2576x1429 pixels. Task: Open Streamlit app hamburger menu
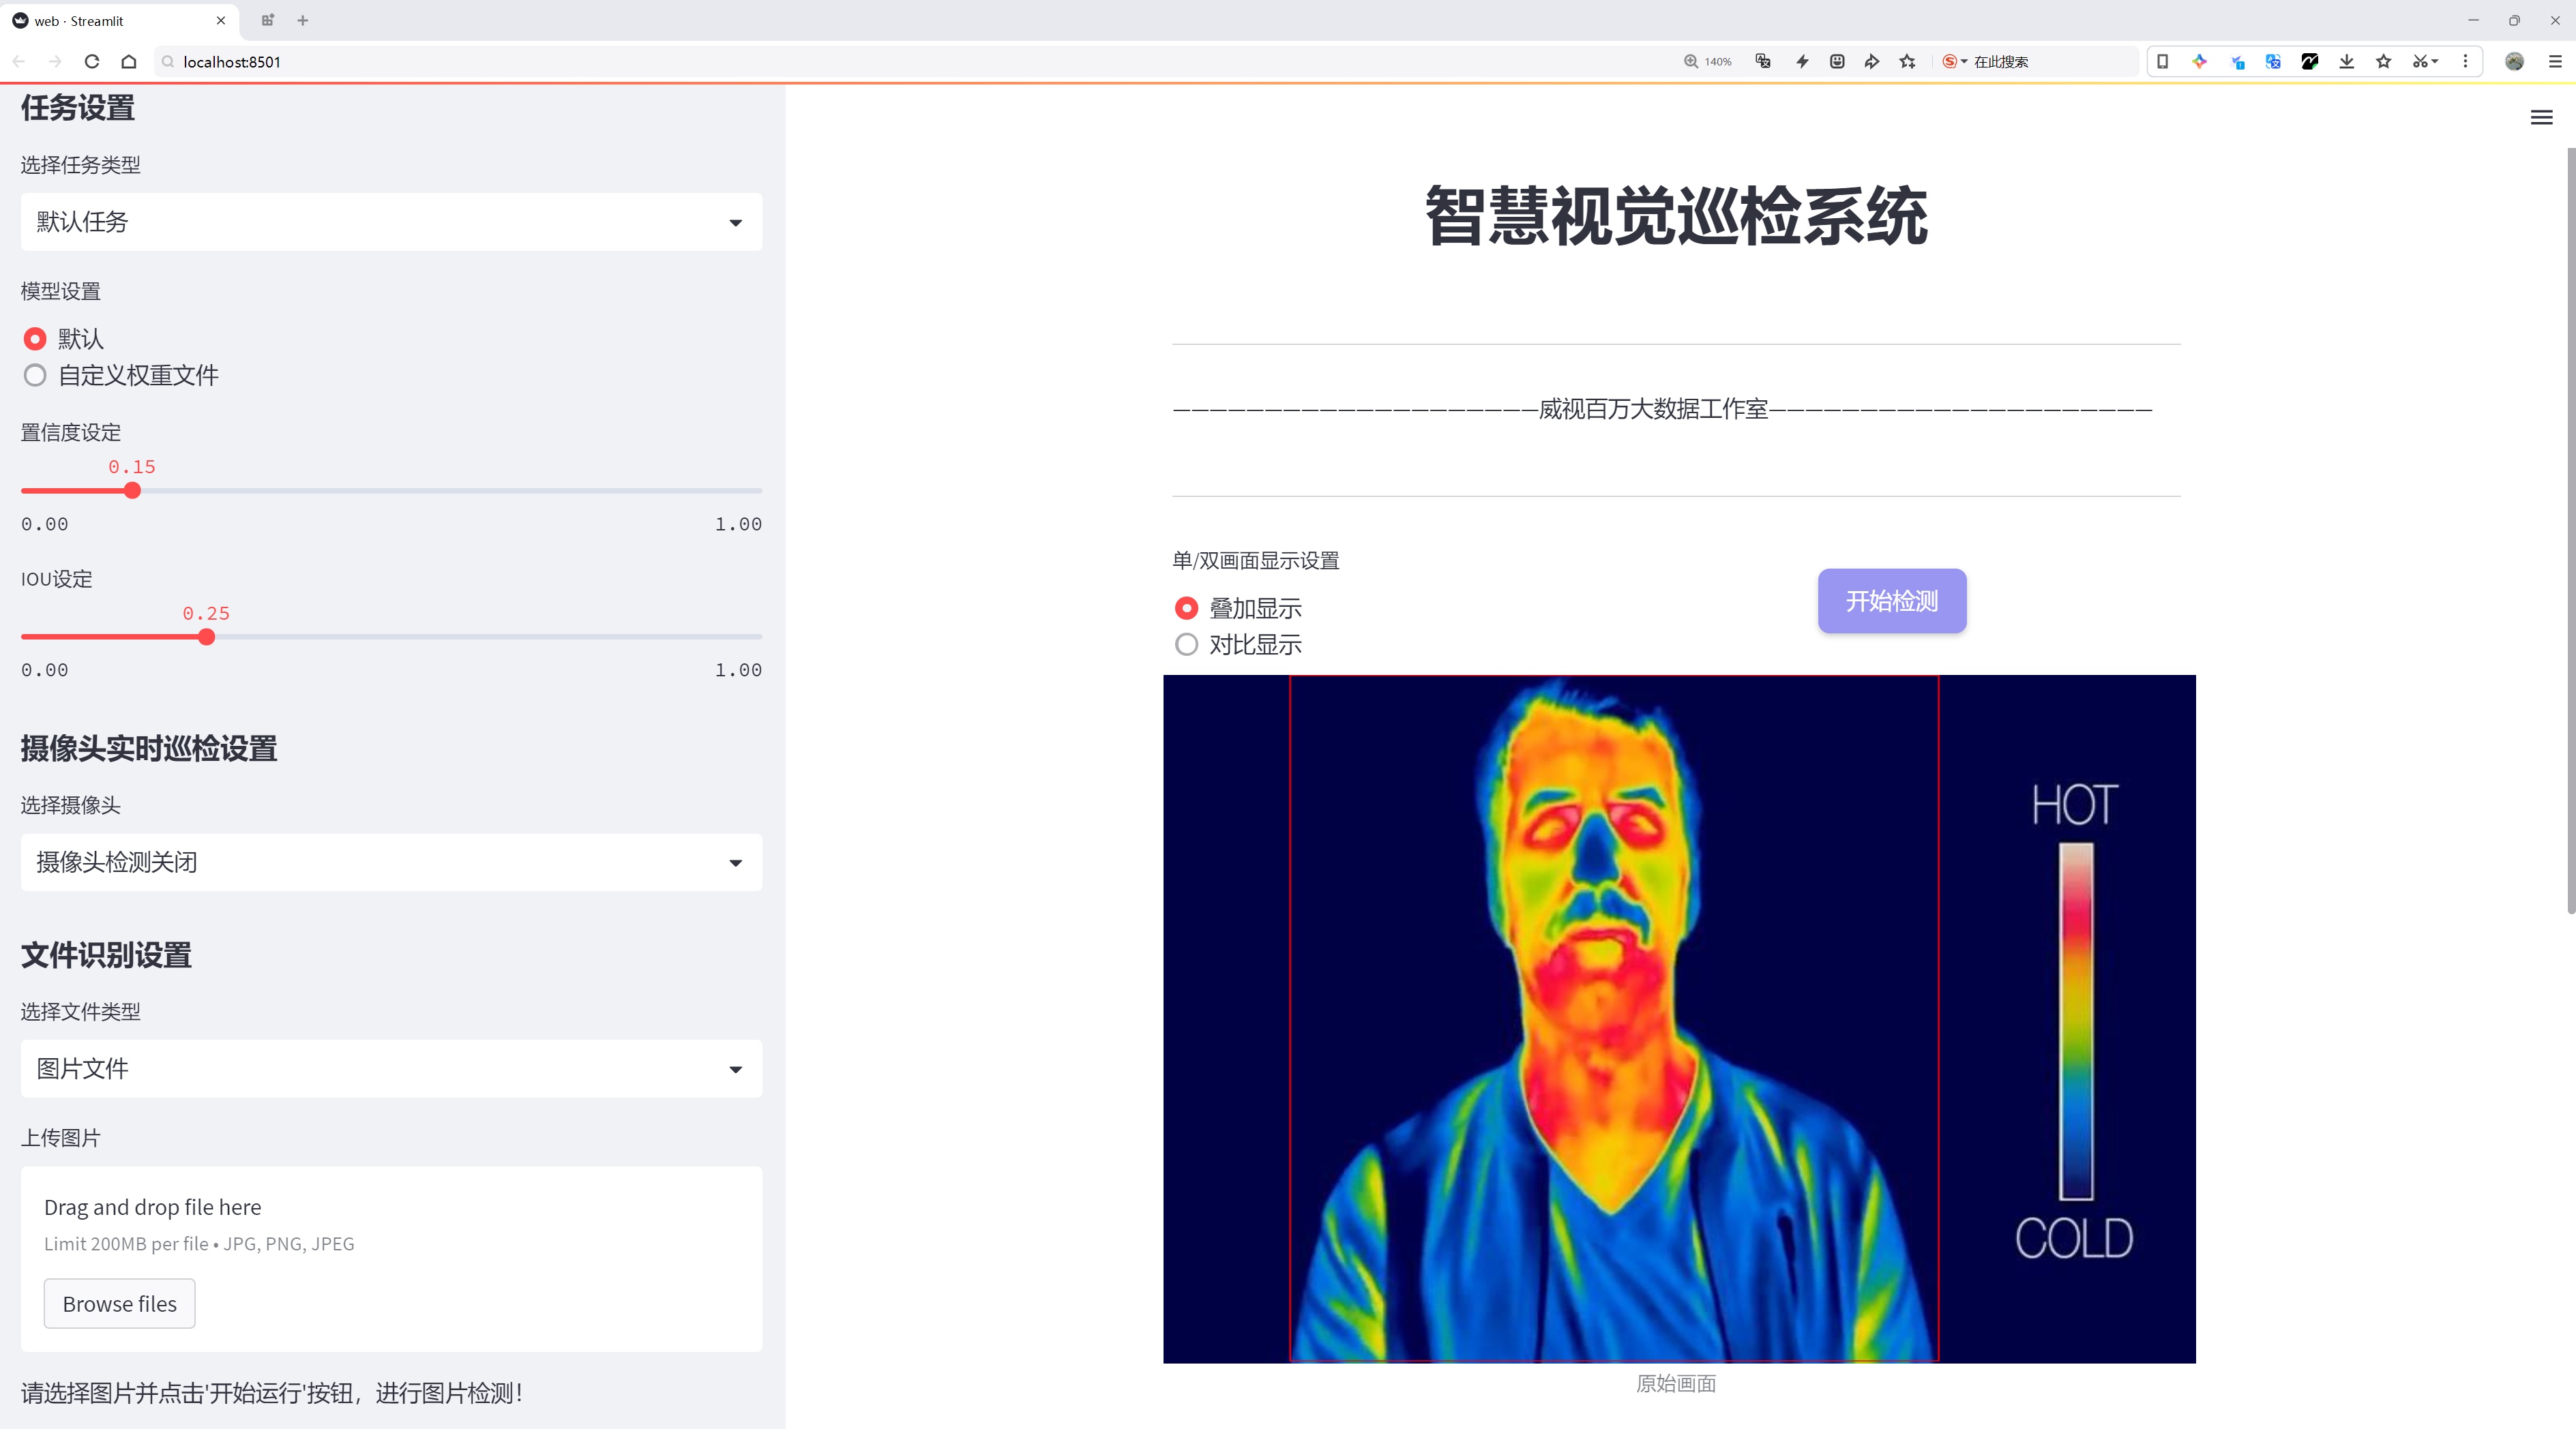pos(2541,117)
